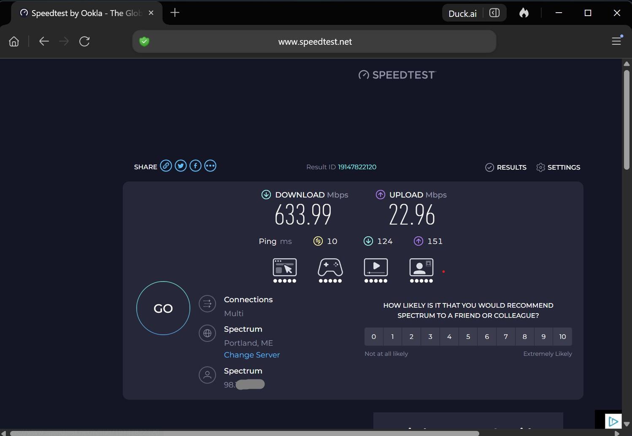This screenshot has height=436, width=632.
Task: Open the browser home page
Action: [14, 41]
